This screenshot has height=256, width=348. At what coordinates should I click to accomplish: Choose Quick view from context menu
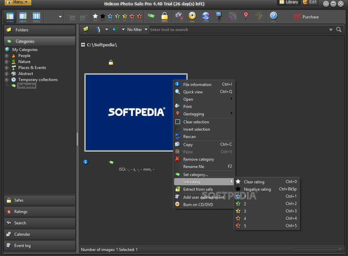[204, 92]
